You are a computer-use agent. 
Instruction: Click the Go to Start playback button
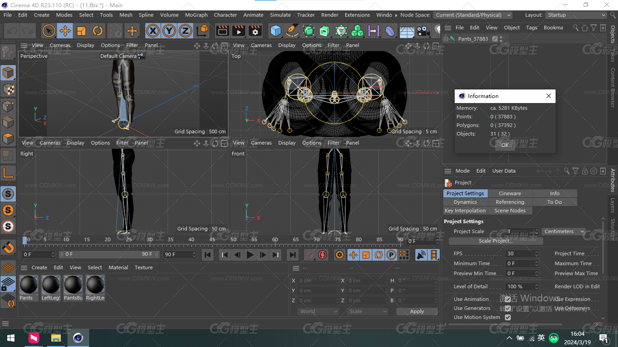(x=208, y=255)
